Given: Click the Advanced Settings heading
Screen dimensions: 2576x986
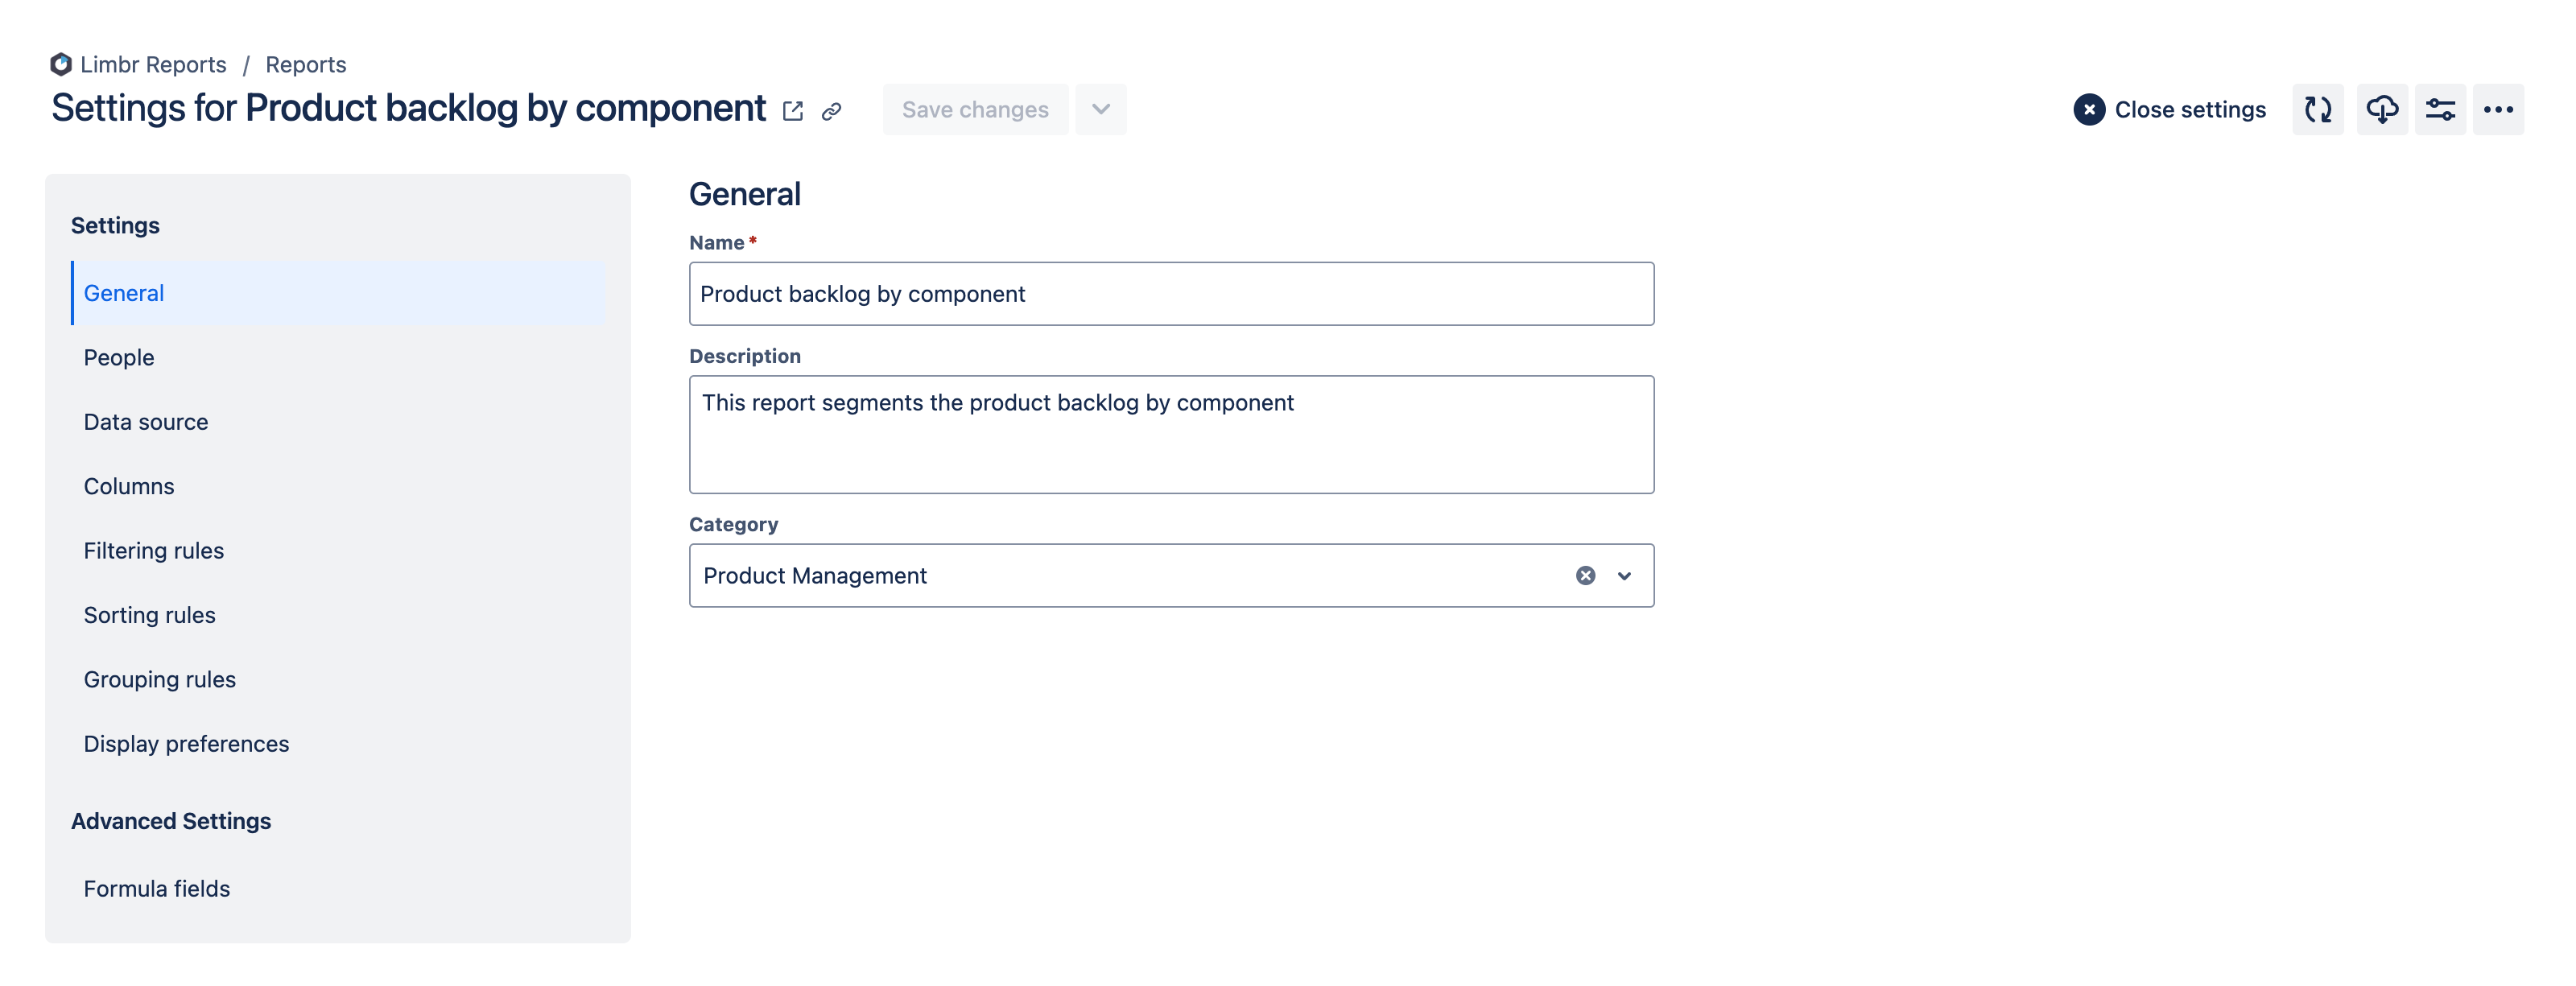Looking at the screenshot, I should [171, 821].
